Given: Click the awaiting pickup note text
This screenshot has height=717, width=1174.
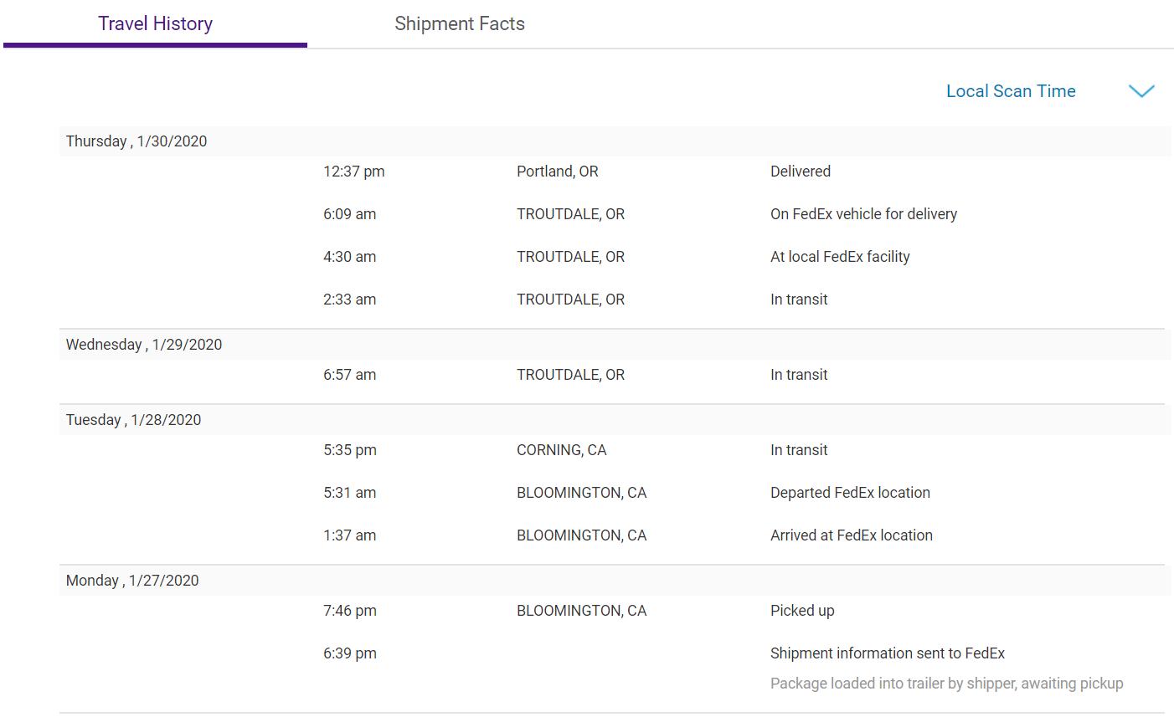Looking at the screenshot, I should [x=946, y=684].
